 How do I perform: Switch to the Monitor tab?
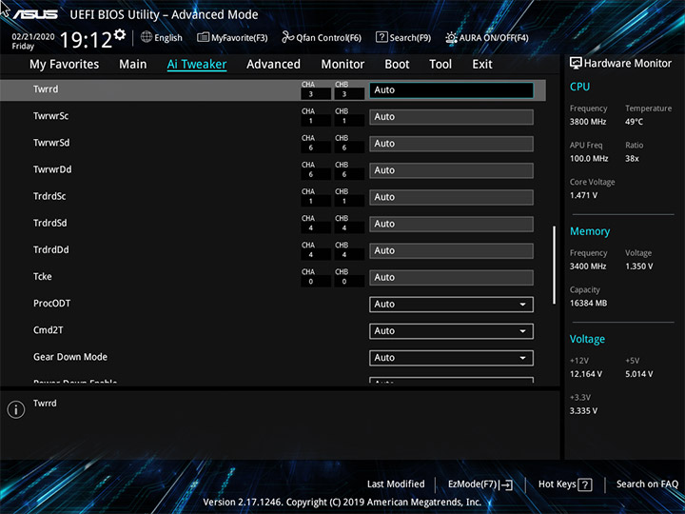click(342, 65)
